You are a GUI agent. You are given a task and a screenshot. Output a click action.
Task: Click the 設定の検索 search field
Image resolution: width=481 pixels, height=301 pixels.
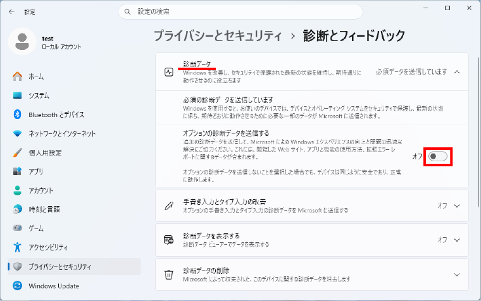coord(240,11)
